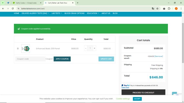Click the Cart totals heading
The height and width of the screenshot is (103, 184).
tap(143, 40)
